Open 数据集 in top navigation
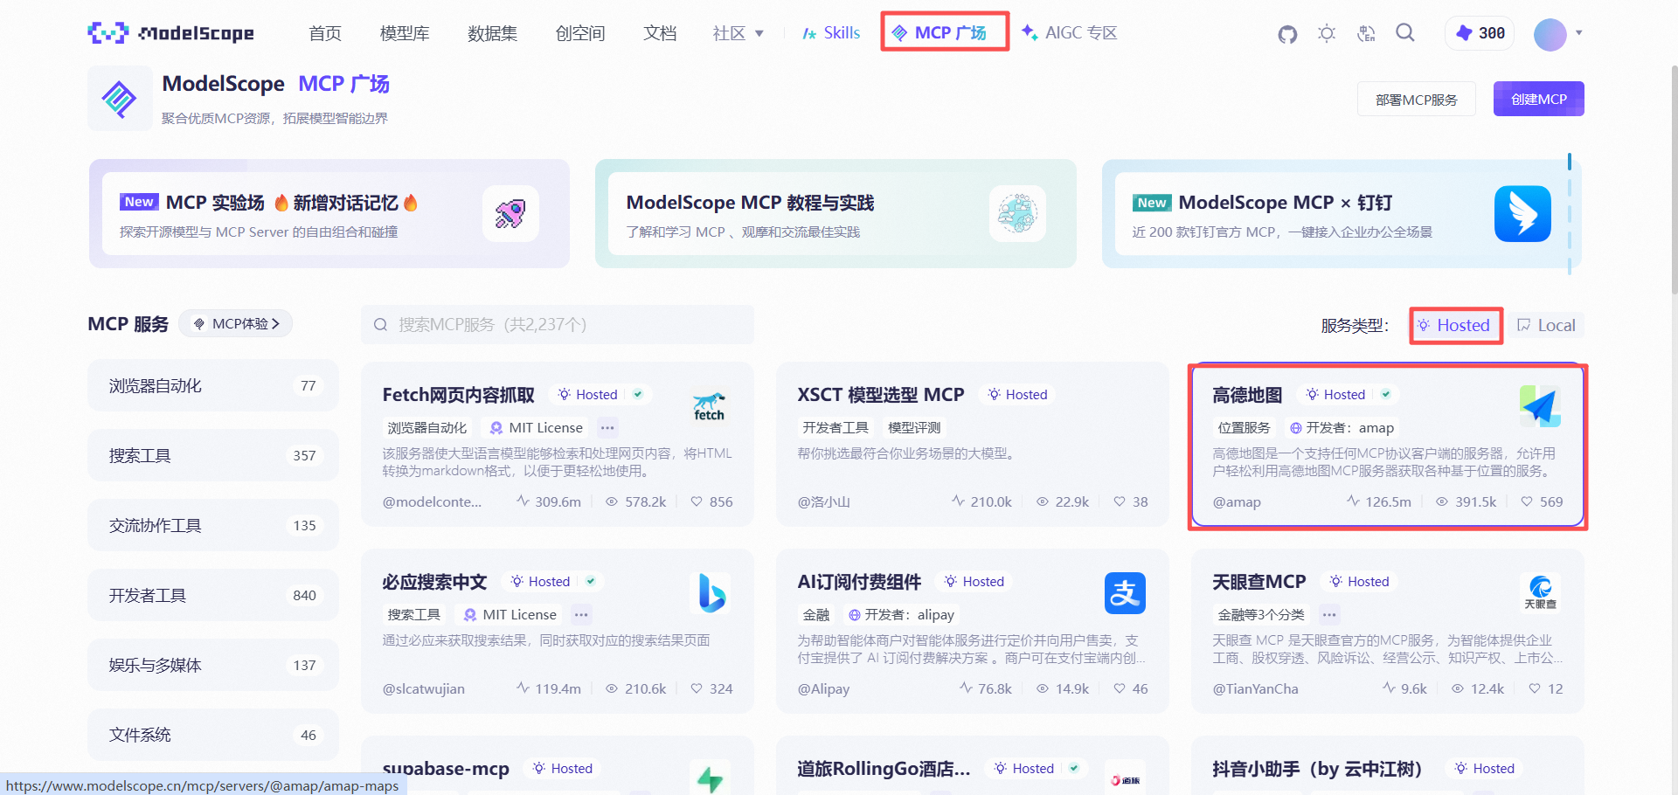1678x795 pixels. click(x=493, y=33)
